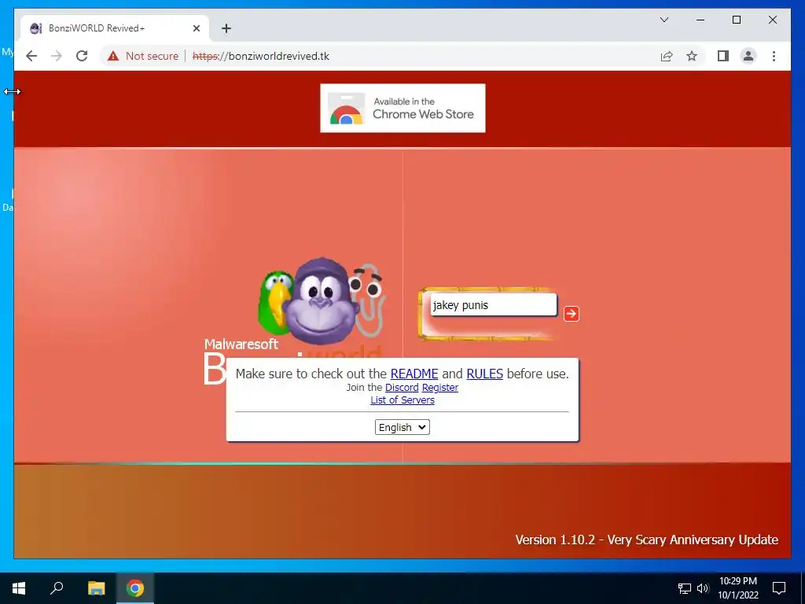This screenshot has height=604, width=805.
Task: Open Windows taskbar search
Action: [x=57, y=588]
